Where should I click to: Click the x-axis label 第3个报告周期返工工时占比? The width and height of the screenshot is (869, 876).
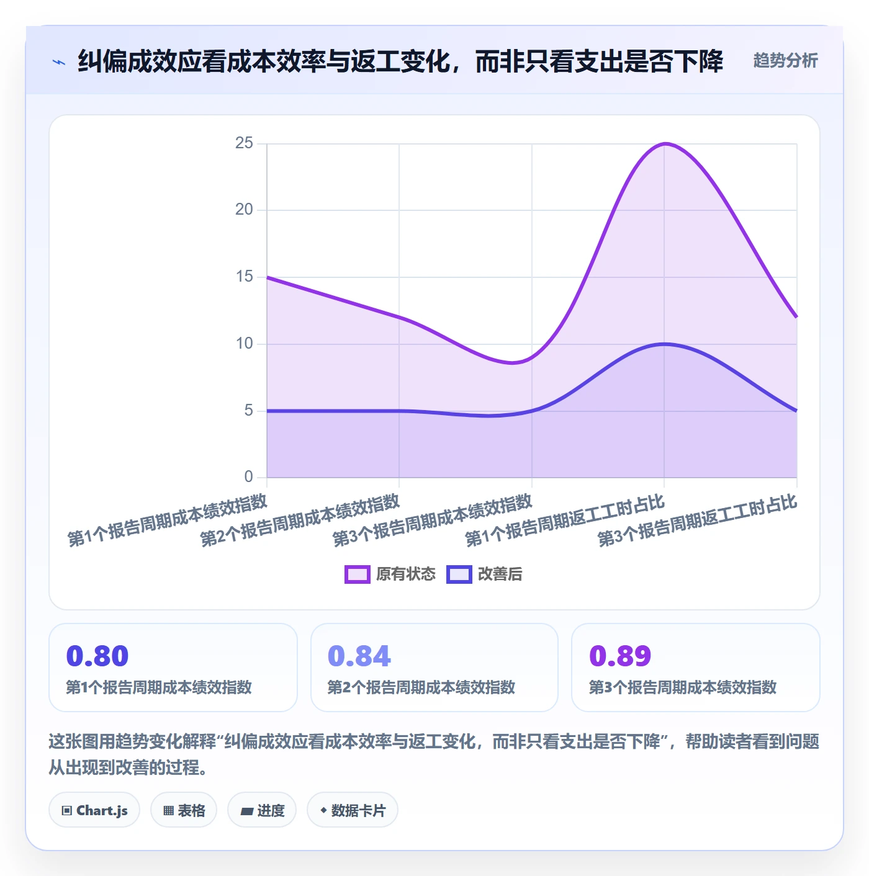click(x=697, y=521)
